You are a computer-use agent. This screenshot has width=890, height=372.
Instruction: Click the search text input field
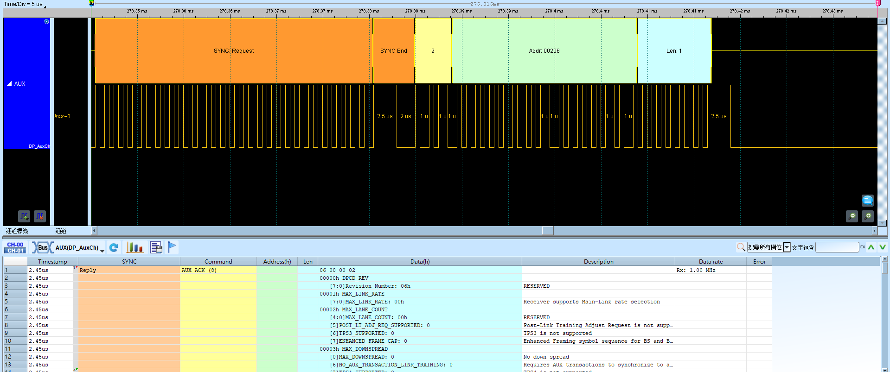tap(837, 247)
